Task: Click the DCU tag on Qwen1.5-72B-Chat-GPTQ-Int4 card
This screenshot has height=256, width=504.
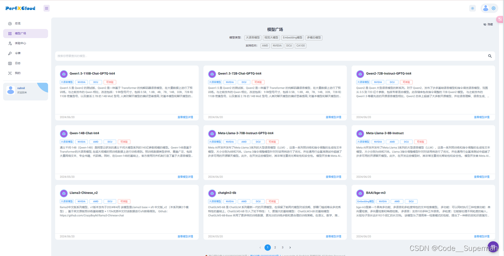Action: tap(244, 82)
